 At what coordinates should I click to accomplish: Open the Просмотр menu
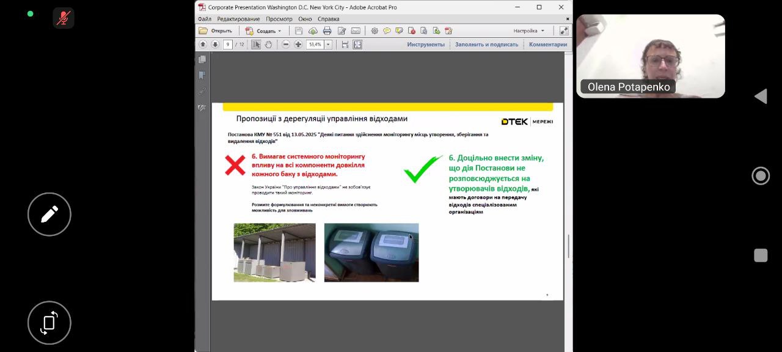pos(279,19)
